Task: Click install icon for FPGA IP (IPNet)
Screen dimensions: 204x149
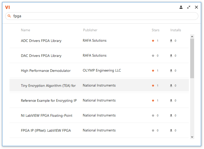Action: pos(171,130)
